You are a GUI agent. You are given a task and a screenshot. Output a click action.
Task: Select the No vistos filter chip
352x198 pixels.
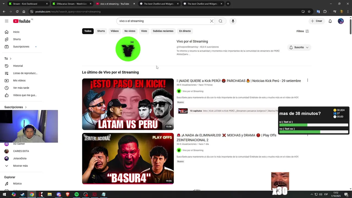pyautogui.click(x=130, y=31)
